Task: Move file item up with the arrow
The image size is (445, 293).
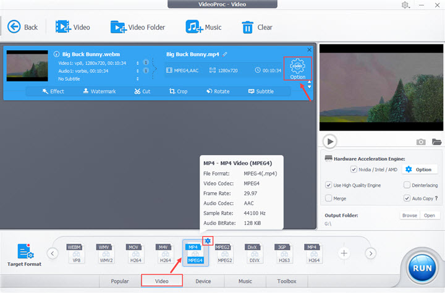Action: [x=310, y=82]
